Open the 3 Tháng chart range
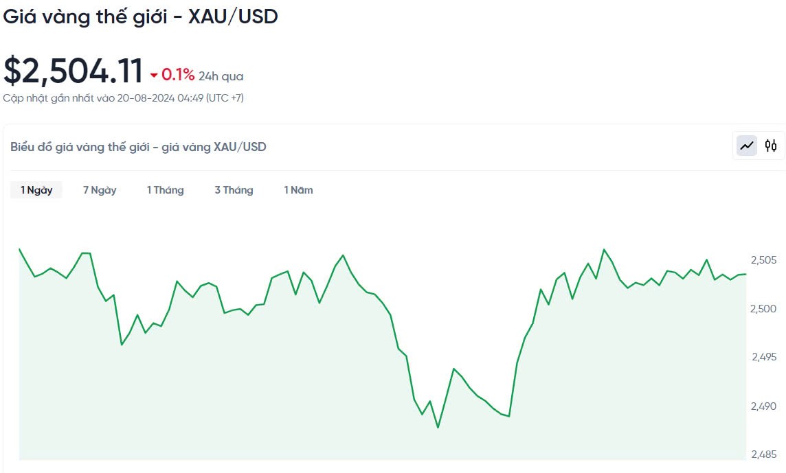 [x=234, y=190]
